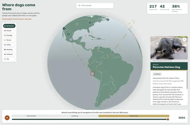
Task: Click the 42 countries so far statistic
Action: pos(165,7)
